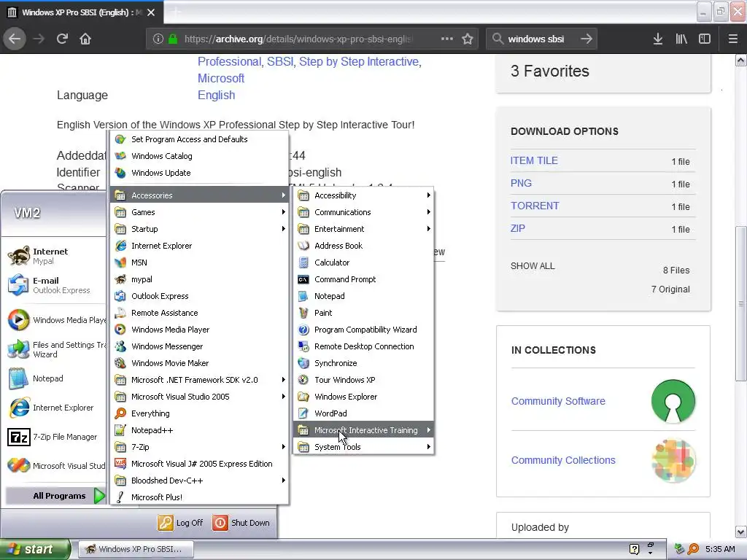Open Windows Explorer from Accessories

(x=364, y=397)
